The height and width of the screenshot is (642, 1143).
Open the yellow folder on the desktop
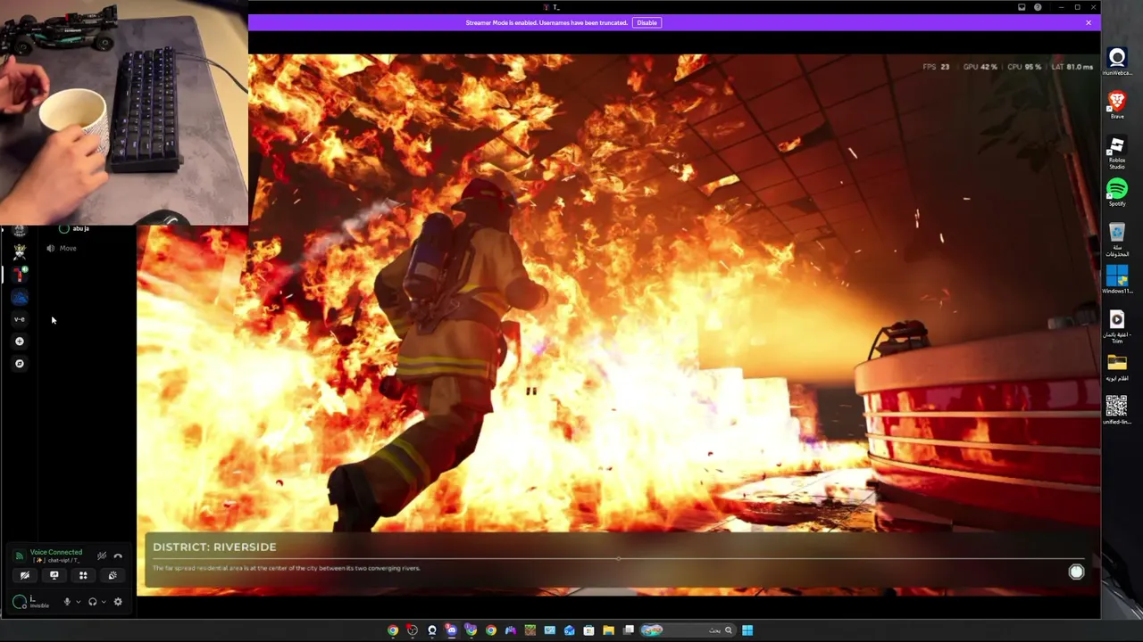(1117, 366)
